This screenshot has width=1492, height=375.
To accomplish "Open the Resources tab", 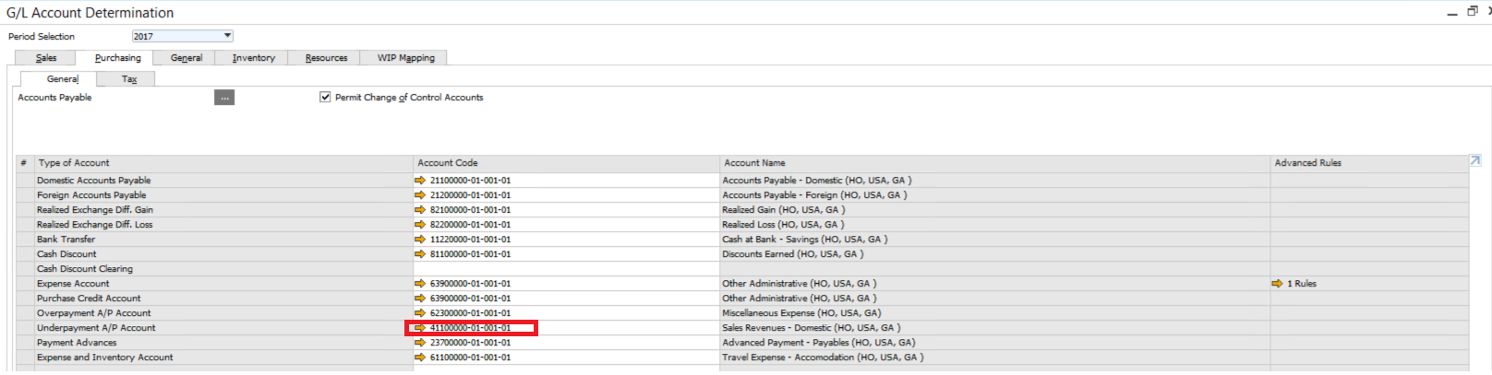I will coord(326,58).
